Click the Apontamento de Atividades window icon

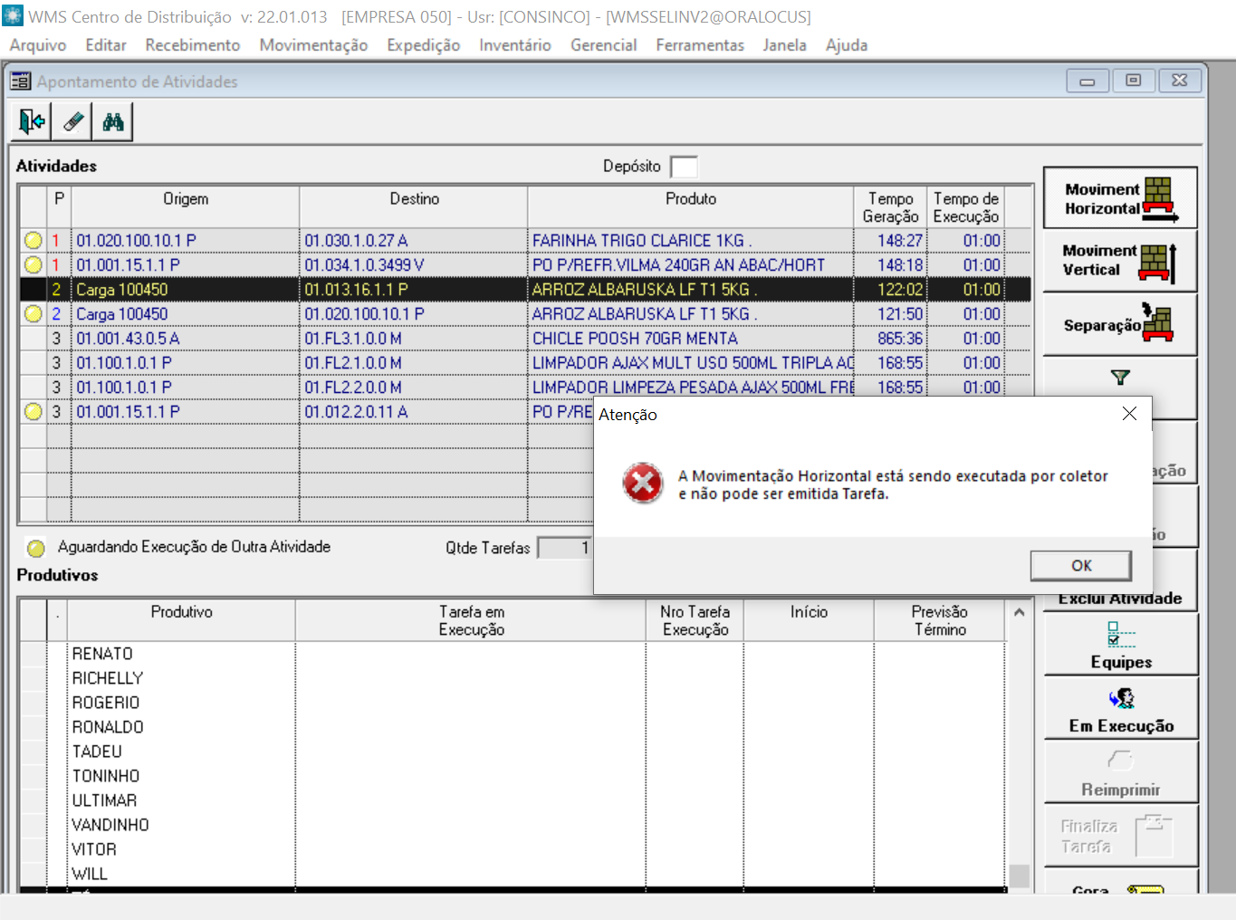point(21,81)
